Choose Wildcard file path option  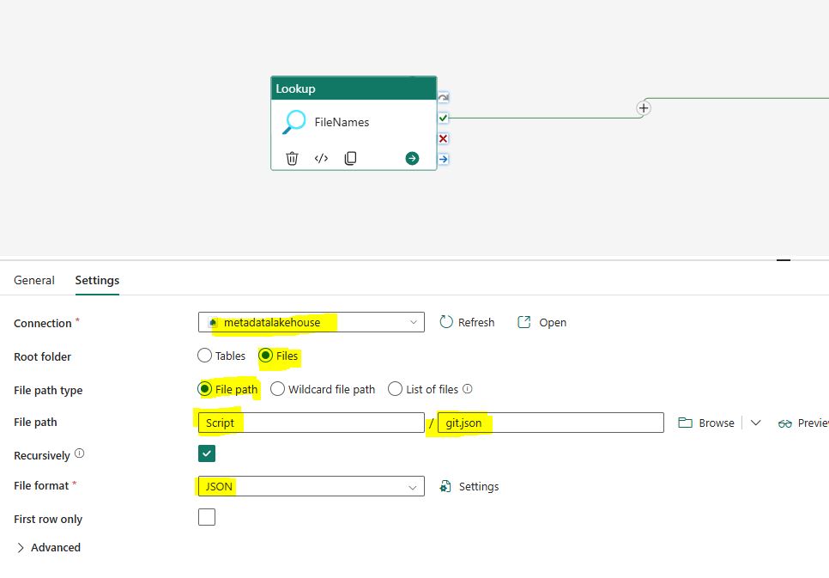pos(277,389)
